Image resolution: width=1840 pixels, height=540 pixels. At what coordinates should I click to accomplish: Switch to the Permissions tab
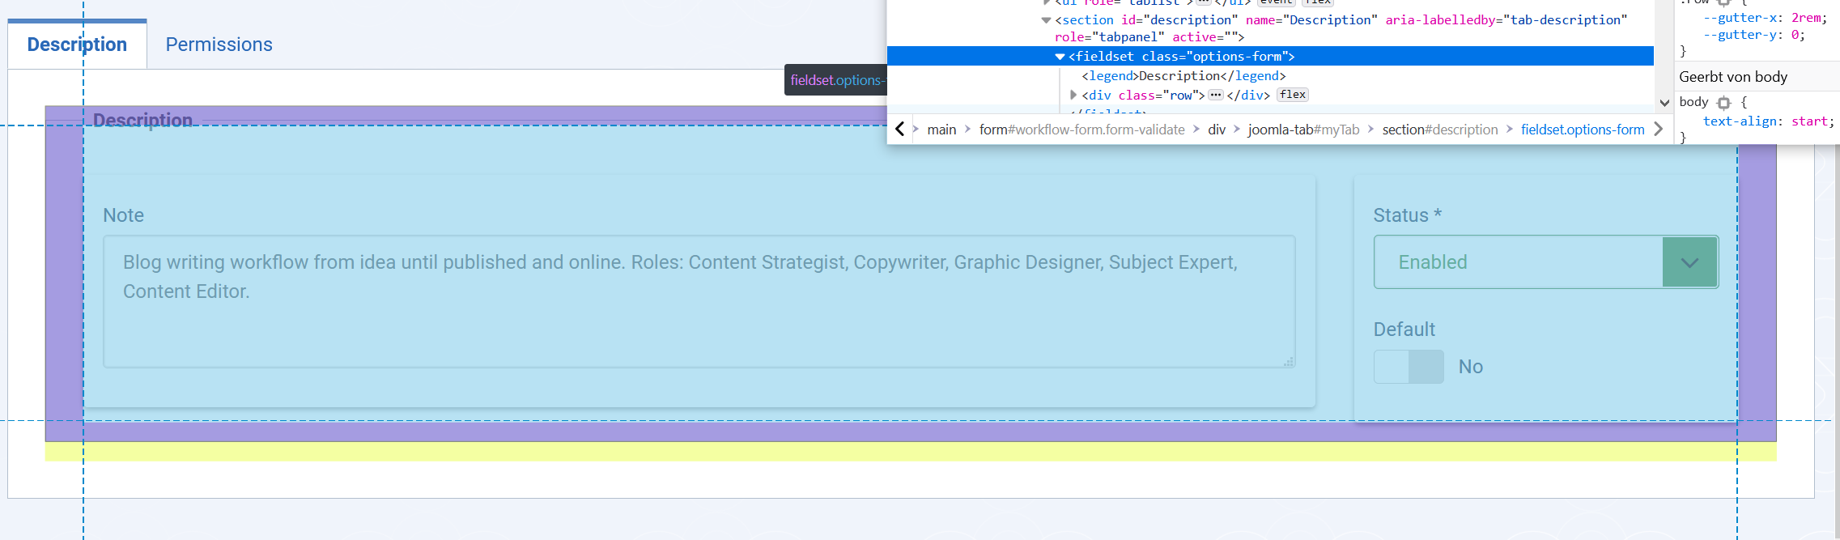coord(219,45)
